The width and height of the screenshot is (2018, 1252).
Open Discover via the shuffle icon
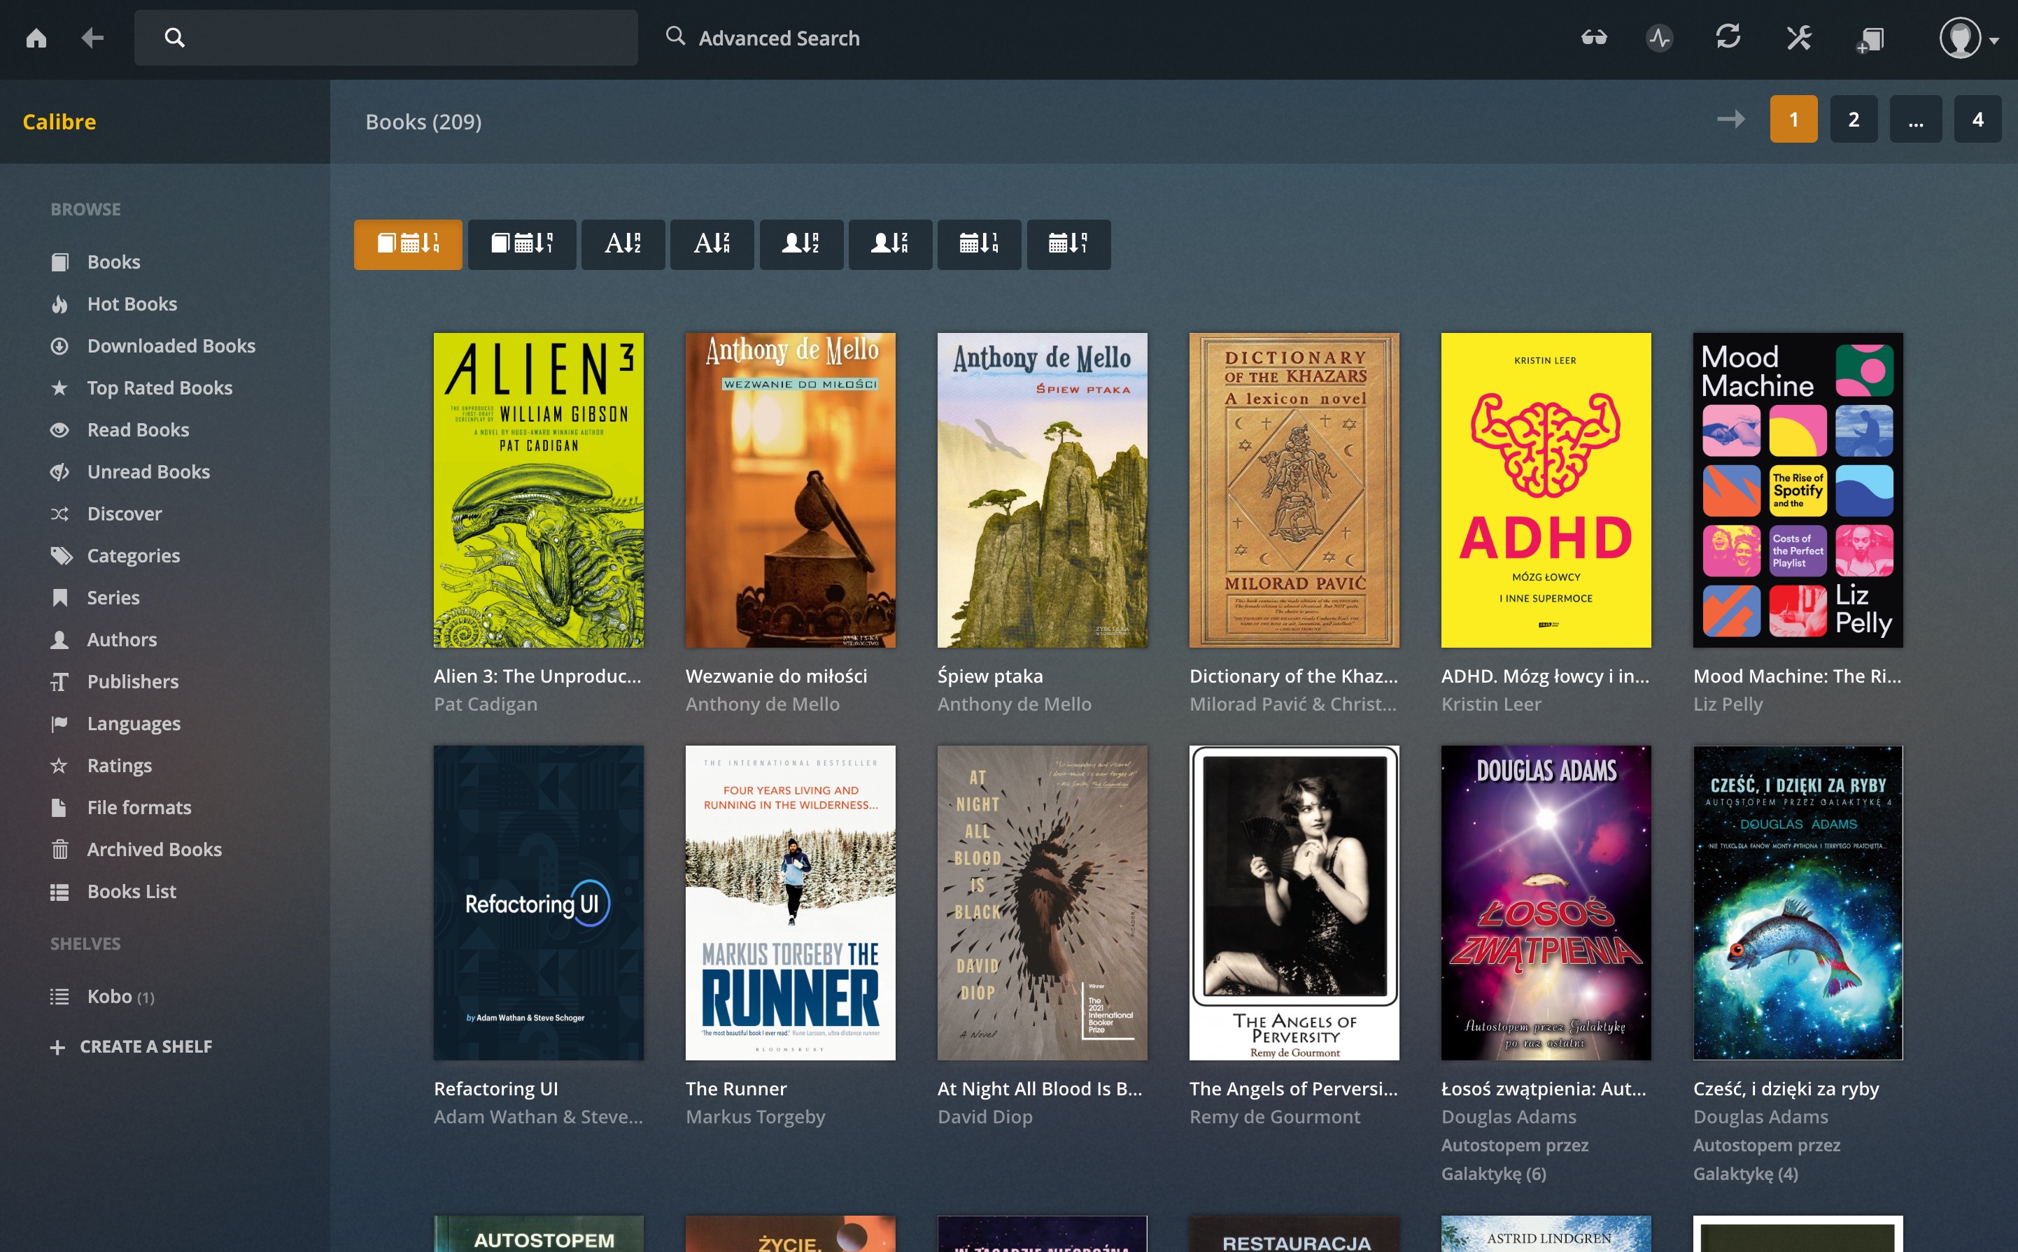126,513
